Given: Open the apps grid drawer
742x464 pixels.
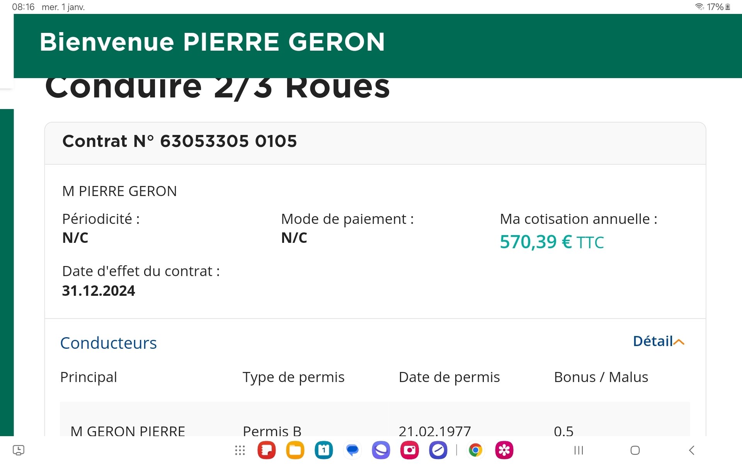Looking at the screenshot, I should pos(240,450).
